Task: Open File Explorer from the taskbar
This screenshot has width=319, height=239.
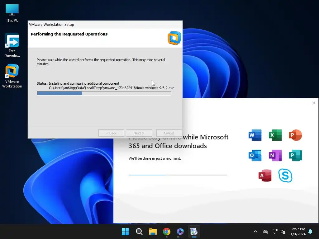Action: tap(153, 232)
